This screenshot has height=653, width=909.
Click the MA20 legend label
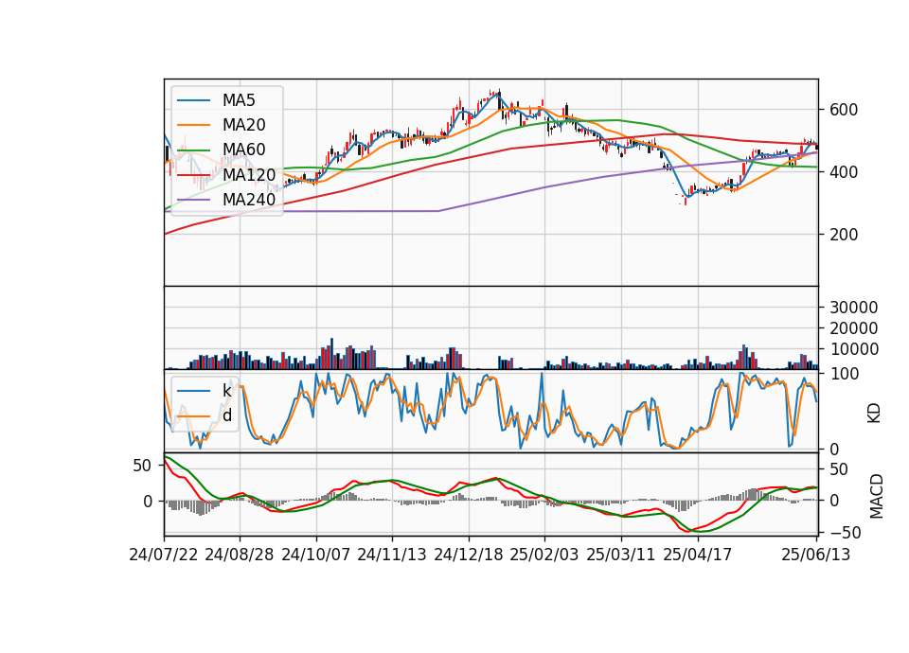click(x=244, y=125)
